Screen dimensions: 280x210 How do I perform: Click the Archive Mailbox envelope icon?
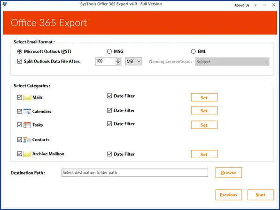tap(27, 154)
